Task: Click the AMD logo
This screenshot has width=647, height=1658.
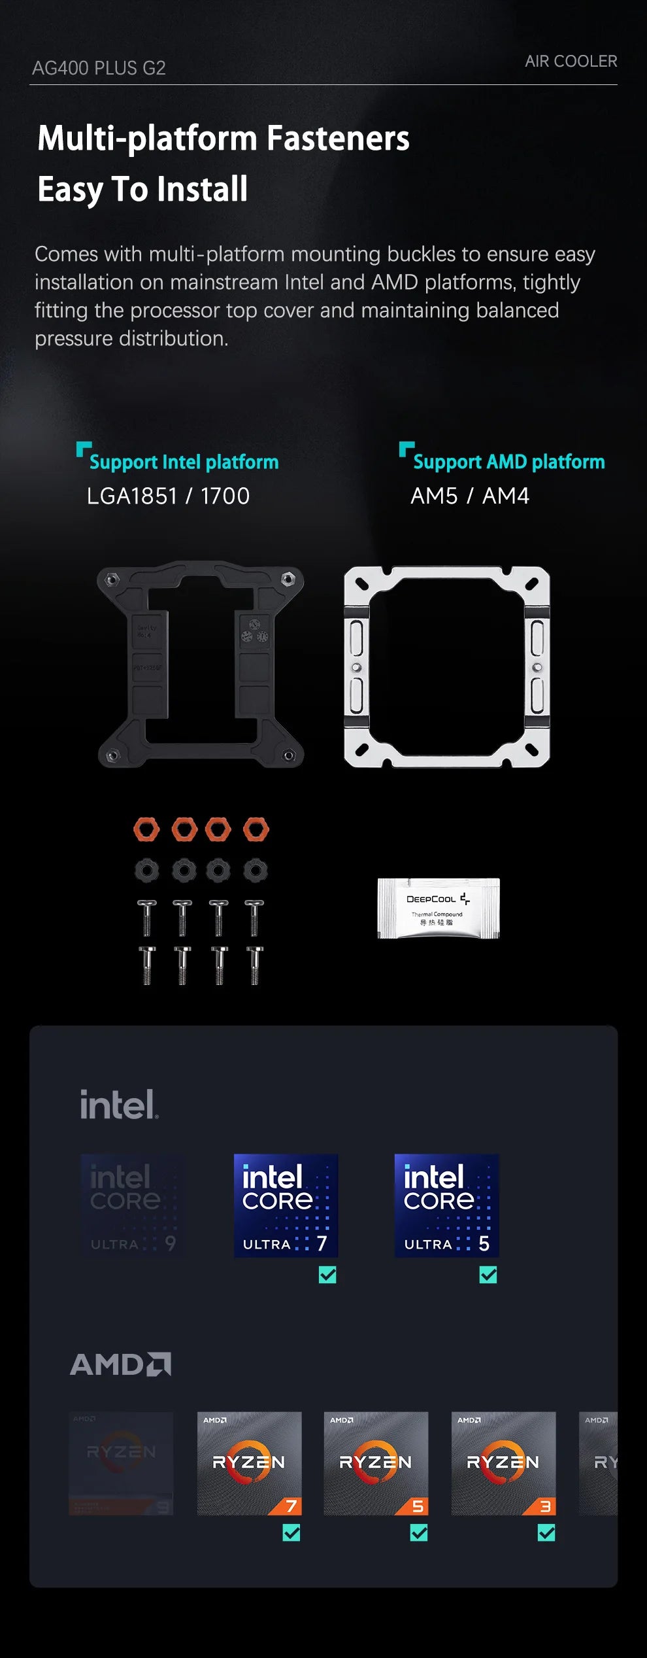Action: coord(120,1364)
